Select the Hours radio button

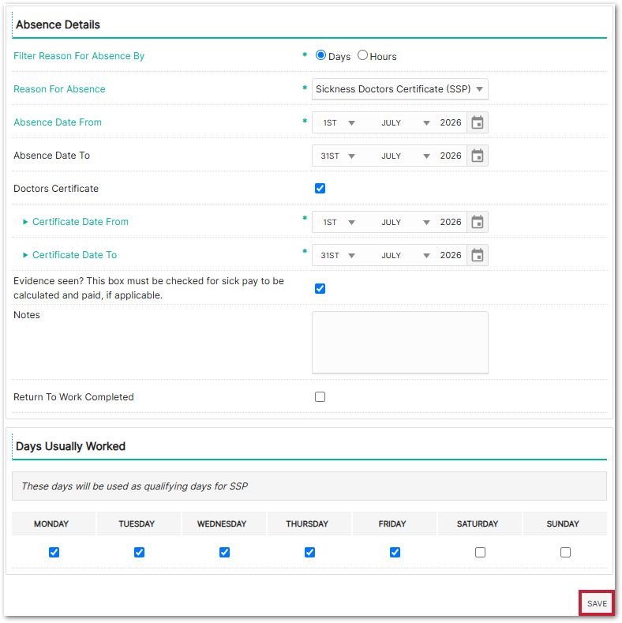click(362, 55)
